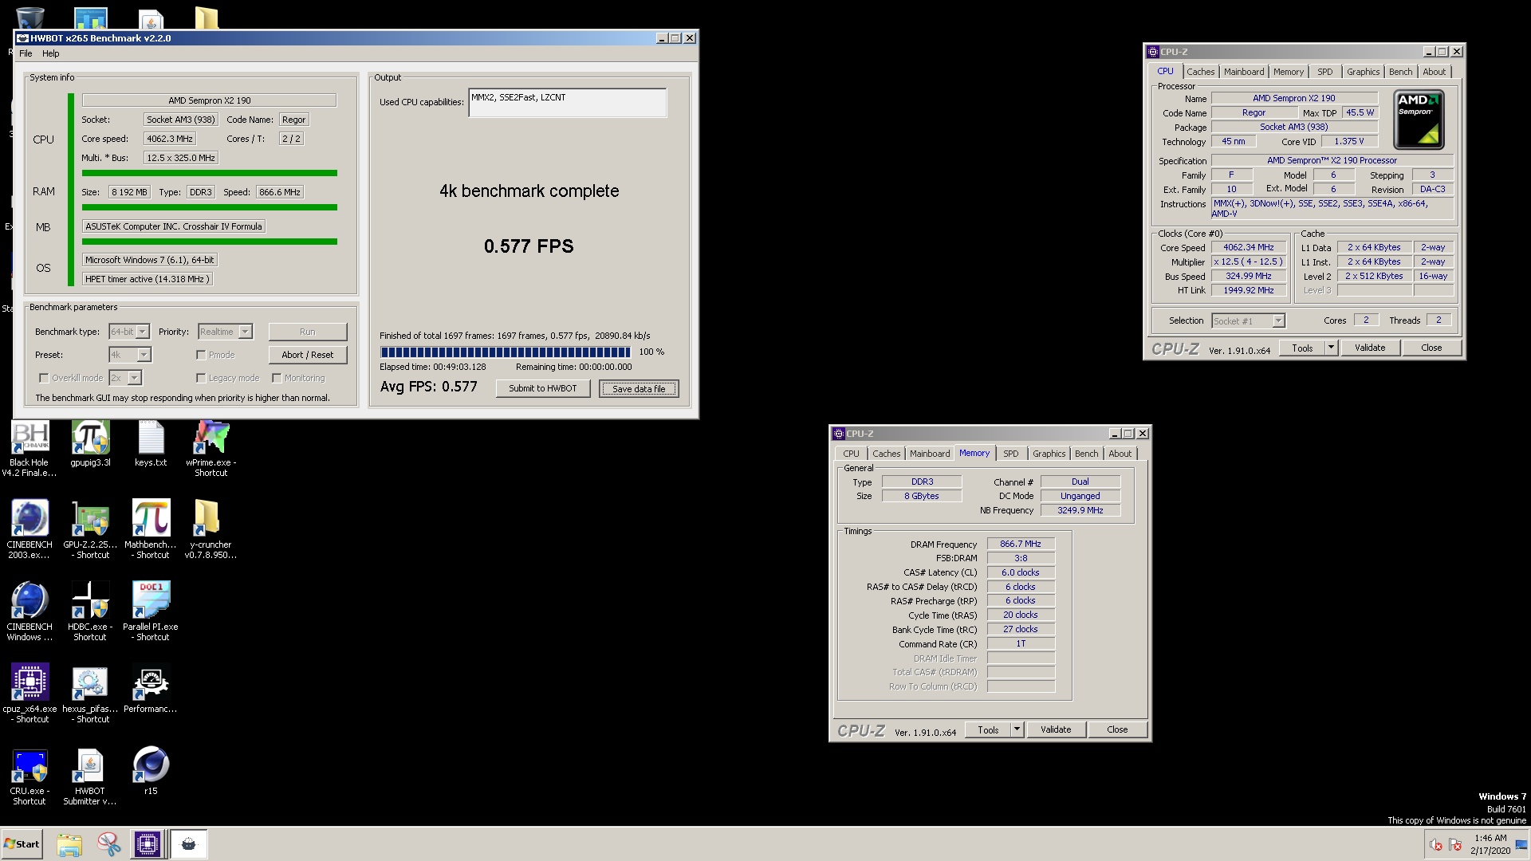Screen dimensions: 1531x861
Task: Launch the GPU-Z shortcut icon
Action: coord(90,518)
